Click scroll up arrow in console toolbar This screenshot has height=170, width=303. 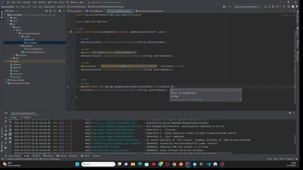pos(10,122)
